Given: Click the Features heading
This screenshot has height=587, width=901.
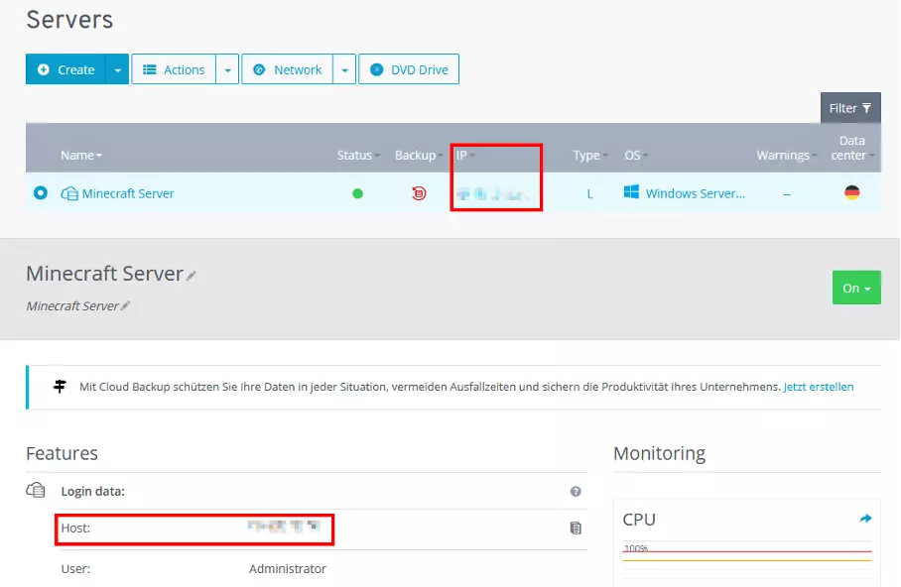Looking at the screenshot, I should (63, 453).
